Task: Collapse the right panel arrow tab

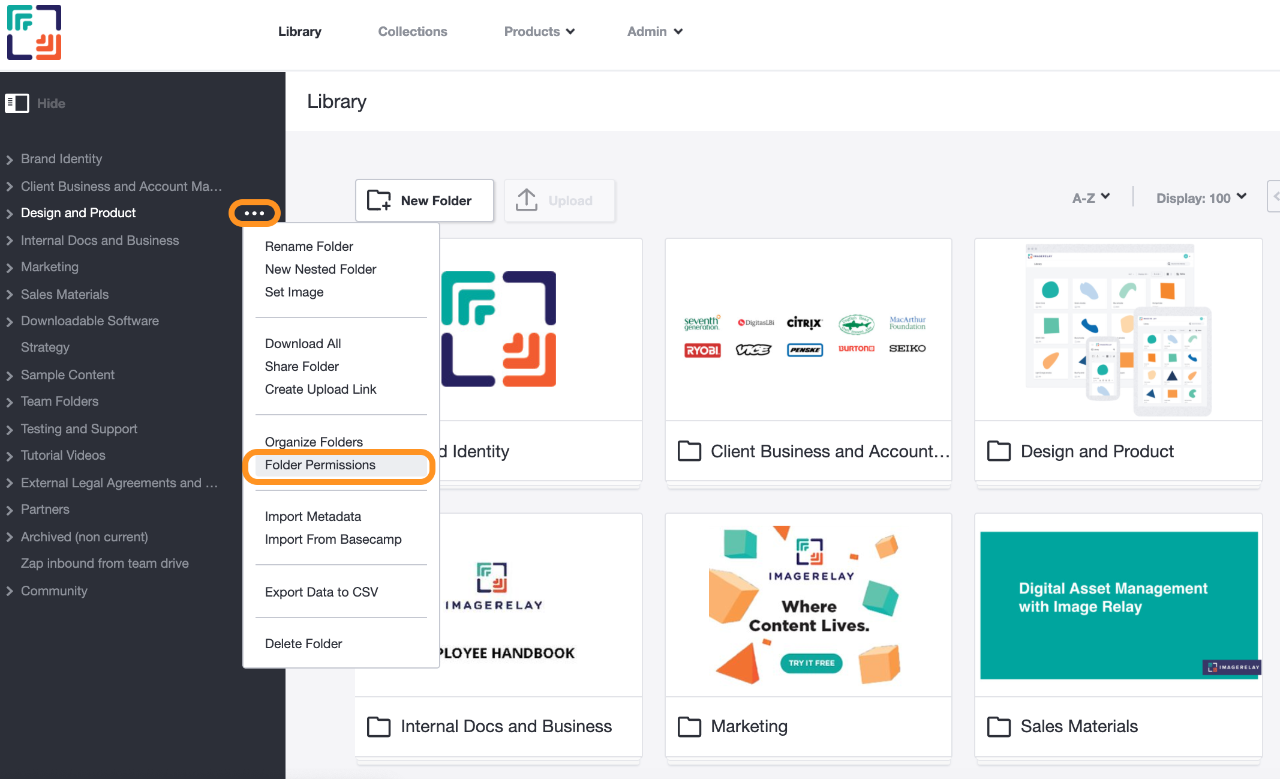Action: click(x=1274, y=197)
